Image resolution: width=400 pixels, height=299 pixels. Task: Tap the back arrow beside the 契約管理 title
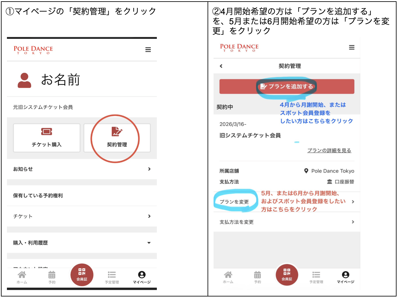click(x=221, y=66)
